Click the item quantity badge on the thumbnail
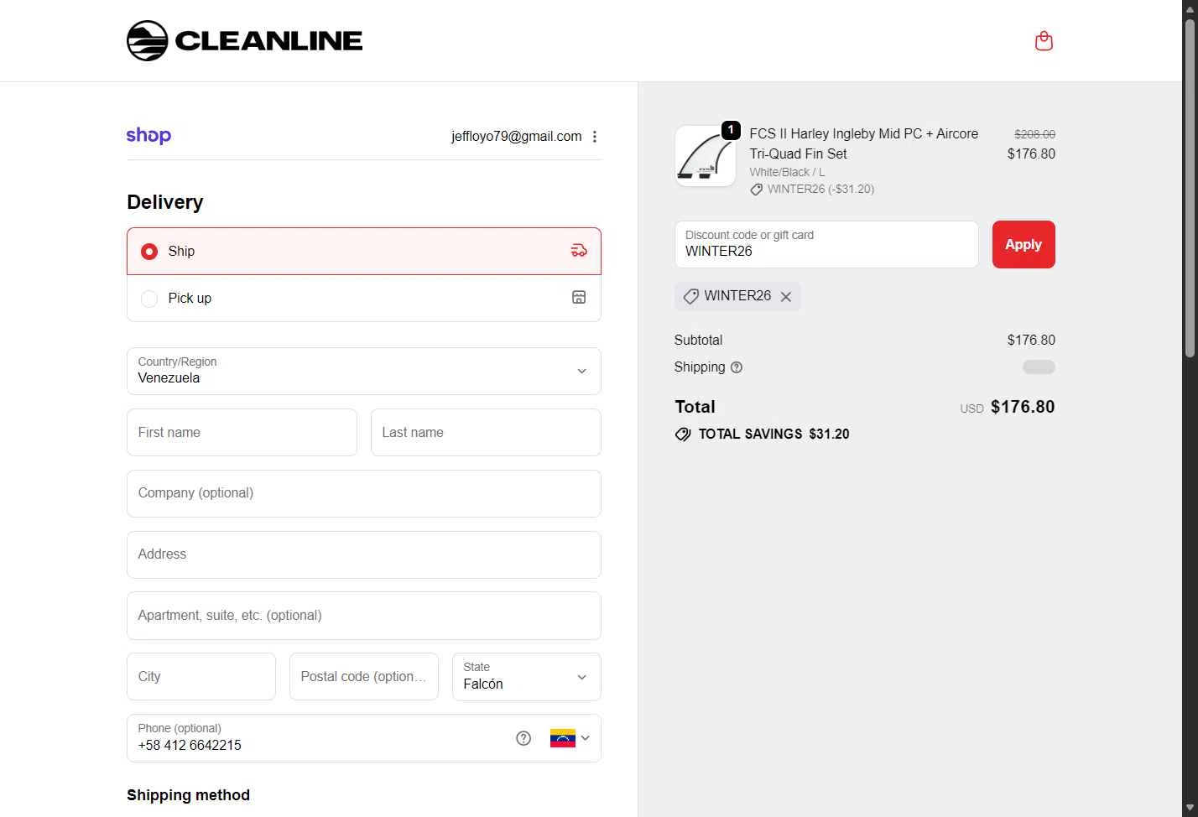 click(731, 130)
